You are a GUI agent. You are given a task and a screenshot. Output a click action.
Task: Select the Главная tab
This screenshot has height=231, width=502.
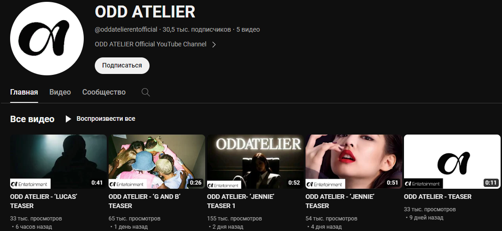[x=24, y=92]
